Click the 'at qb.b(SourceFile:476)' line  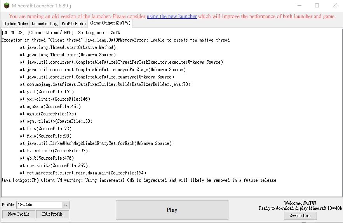click(47, 158)
